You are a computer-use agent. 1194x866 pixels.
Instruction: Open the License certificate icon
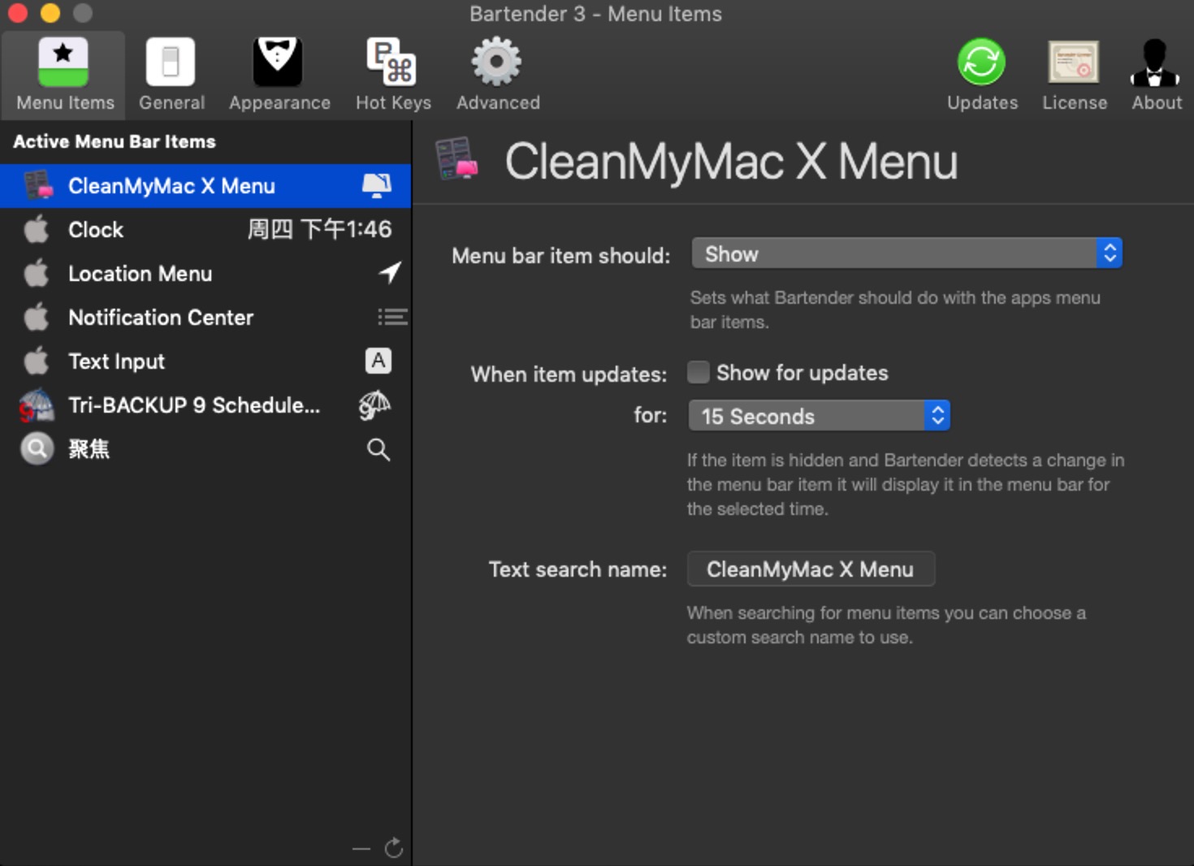coord(1074,75)
